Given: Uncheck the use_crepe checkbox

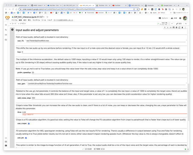Looking at the screenshot, I should point(29,123).
